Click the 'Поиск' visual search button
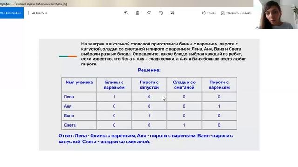 pyautogui.click(x=209, y=13)
